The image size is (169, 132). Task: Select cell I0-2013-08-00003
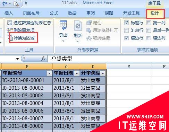click(x=27, y=96)
